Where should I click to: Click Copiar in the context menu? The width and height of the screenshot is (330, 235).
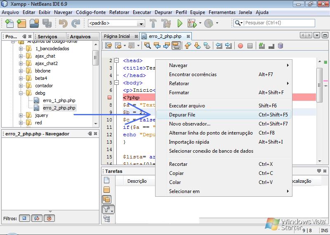[224, 173]
